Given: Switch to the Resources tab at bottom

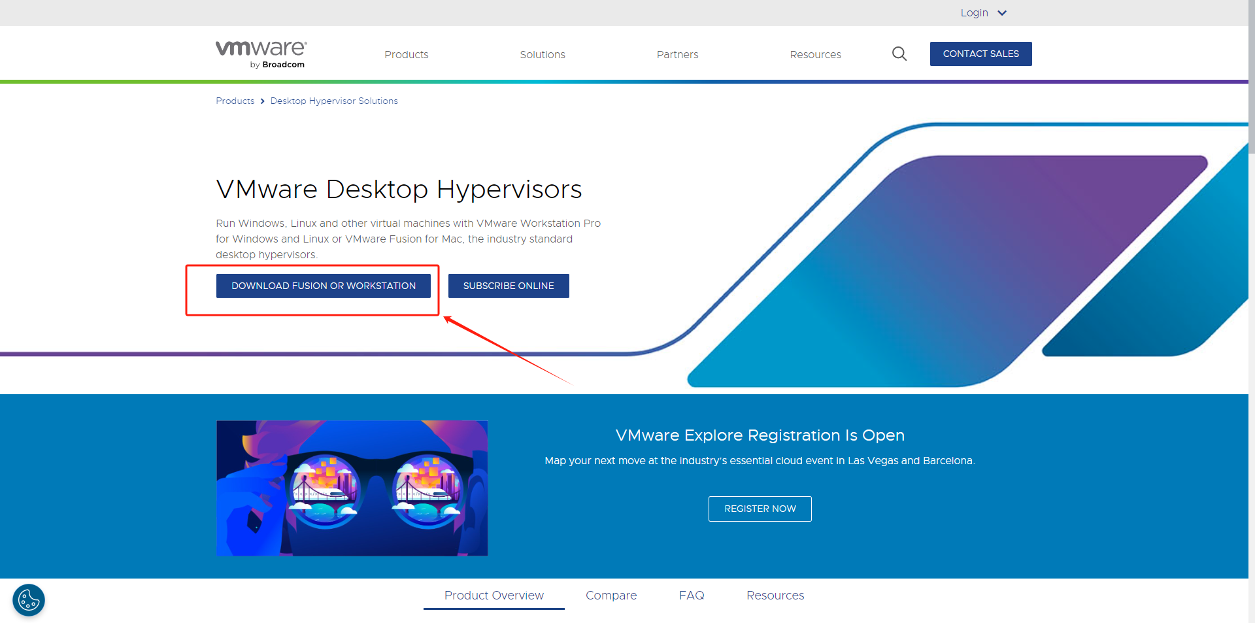Looking at the screenshot, I should tap(775, 596).
